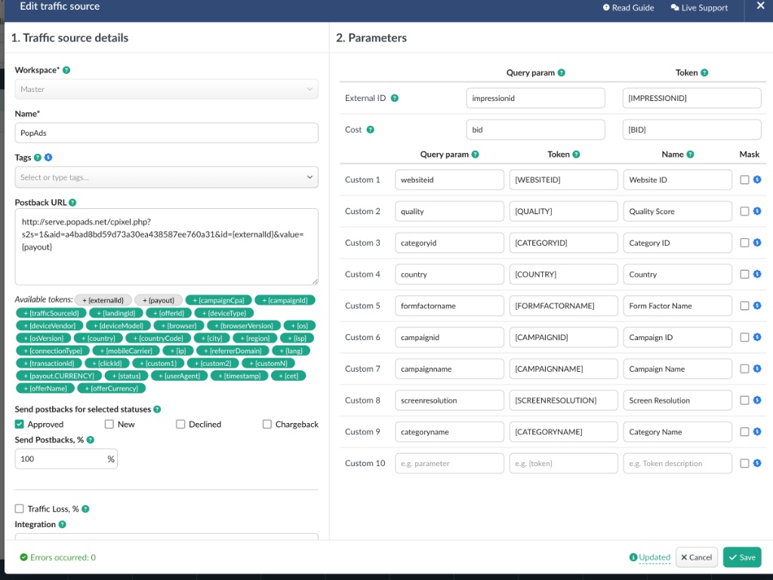Click the help icon next to Integration
The height and width of the screenshot is (580, 773).
pyautogui.click(x=62, y=524)
